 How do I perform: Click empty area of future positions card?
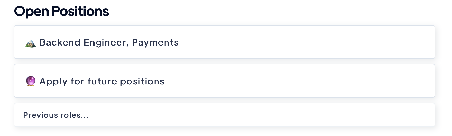click(308, 81)
